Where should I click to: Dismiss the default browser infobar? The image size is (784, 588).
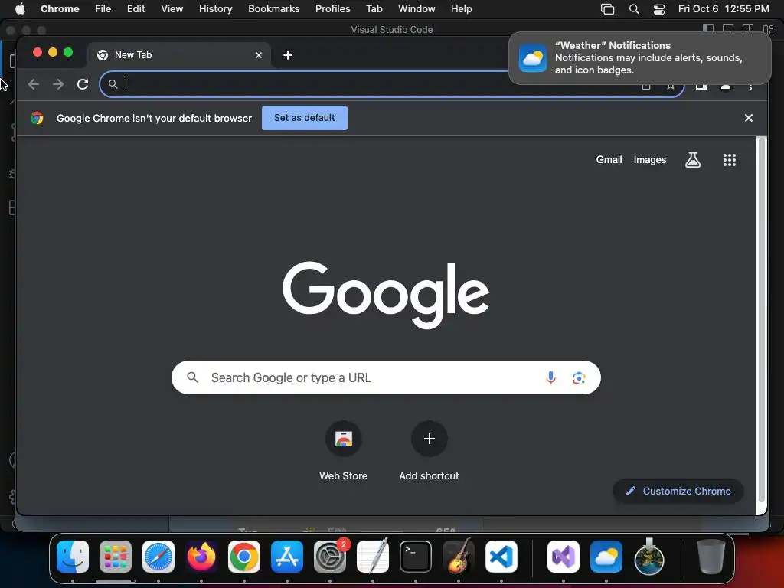749,118
